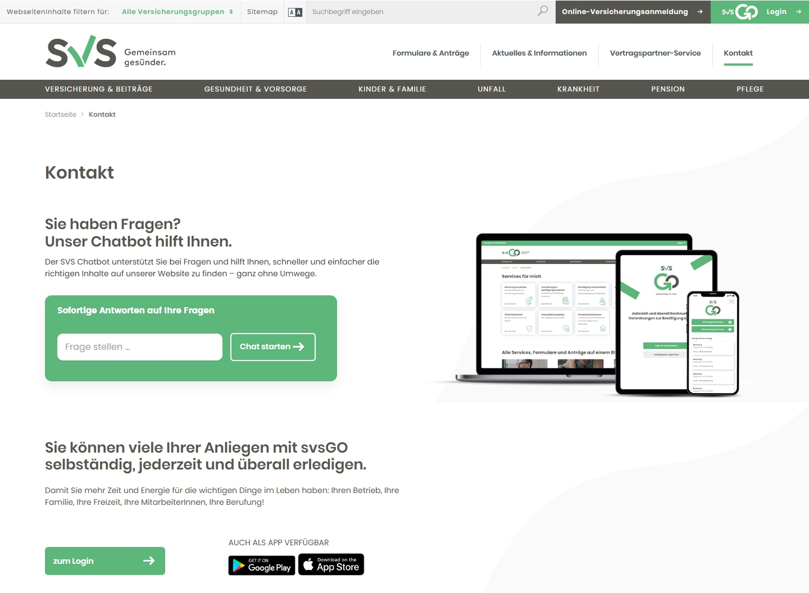Viewport: 809px width, 593px height.
Task: Get the app on Google Play
Action: click(x=262, y=565)
